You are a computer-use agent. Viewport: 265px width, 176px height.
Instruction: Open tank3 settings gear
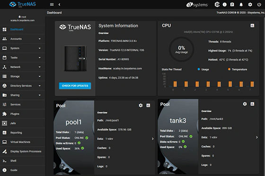[245, 104]
